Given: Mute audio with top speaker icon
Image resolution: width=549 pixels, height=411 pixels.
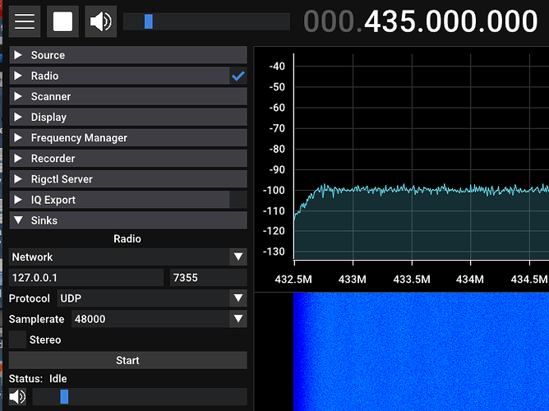Looking at the screenshot, I should click(x=101, y=21).
